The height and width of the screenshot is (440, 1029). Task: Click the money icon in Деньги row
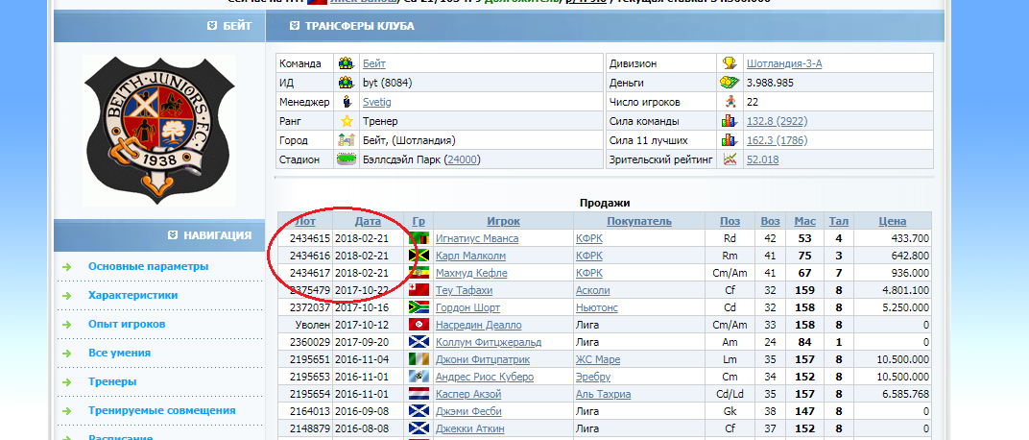pos(730,83)
